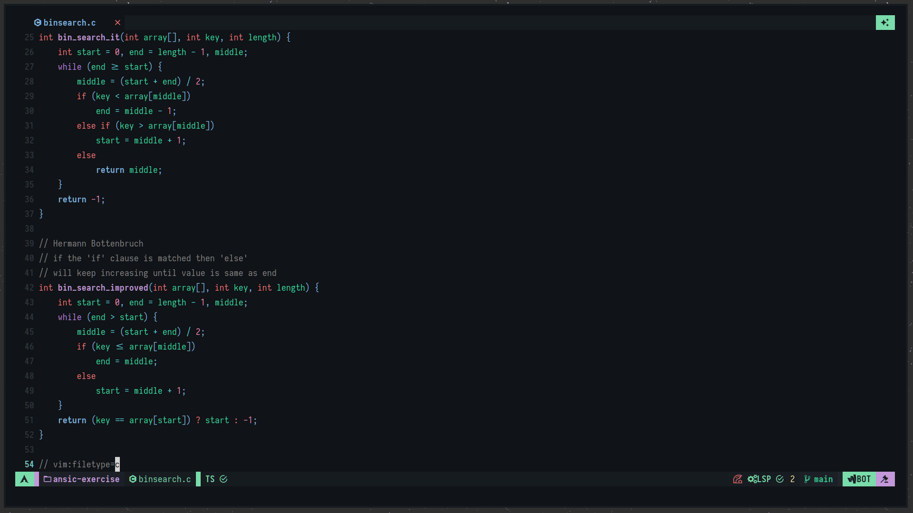Image resolution: width=913 pixels, height=513 pixels.
Task: Click line number 25 in the gutter
Action: click(29, 37)
